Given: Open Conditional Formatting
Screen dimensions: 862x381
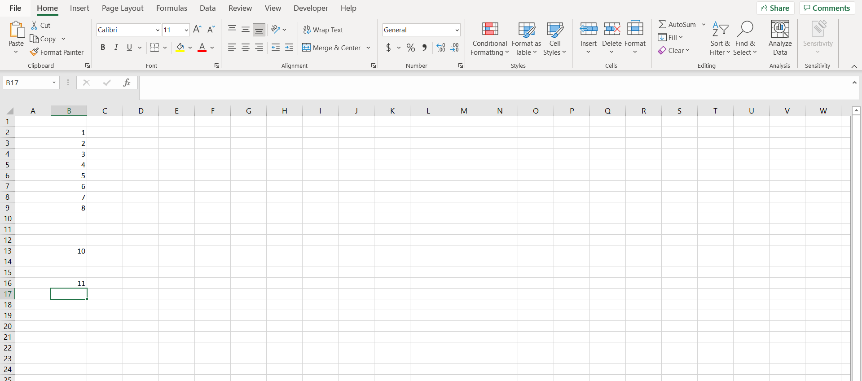Looking at the screenshot, I should point(490,39).
